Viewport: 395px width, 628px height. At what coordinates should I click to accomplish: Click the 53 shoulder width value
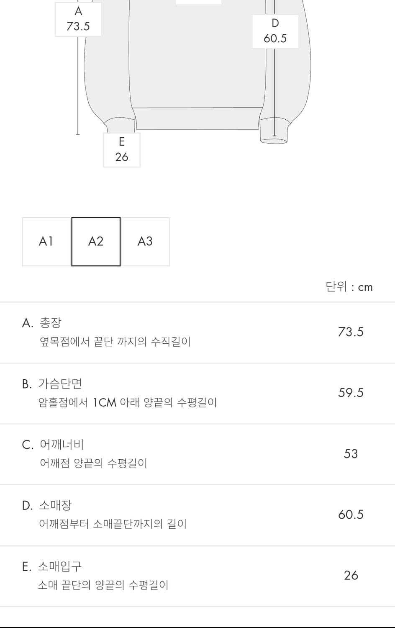pyautogui.click(x=351, y=454)
